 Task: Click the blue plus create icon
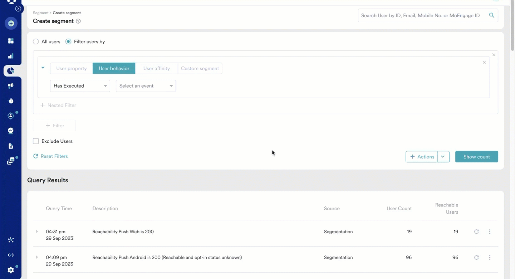(x=11, y=24)
